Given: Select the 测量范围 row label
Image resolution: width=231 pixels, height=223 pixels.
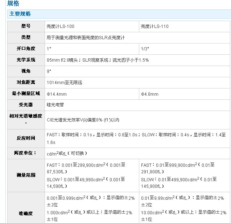Looking at the screenshot, I should pos(26,175).
